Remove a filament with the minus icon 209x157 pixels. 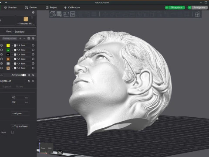pyautogui.click(x=24, y=38)
